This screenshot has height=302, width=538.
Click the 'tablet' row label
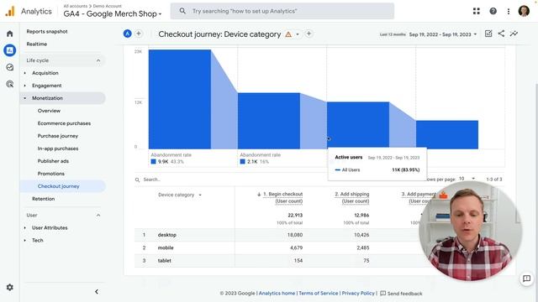165,261
